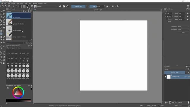Undo the last action
190x107 pixels.
pos(13,6)
